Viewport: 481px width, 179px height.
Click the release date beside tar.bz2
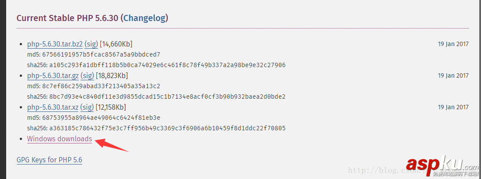click(453, 44)
